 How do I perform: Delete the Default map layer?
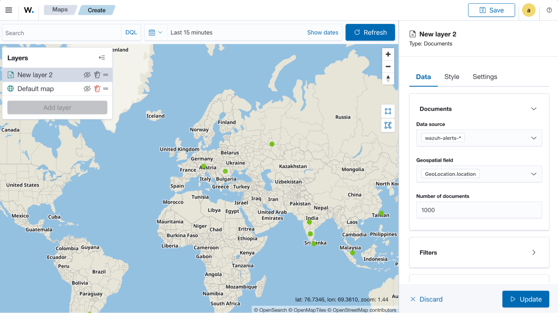97,89
